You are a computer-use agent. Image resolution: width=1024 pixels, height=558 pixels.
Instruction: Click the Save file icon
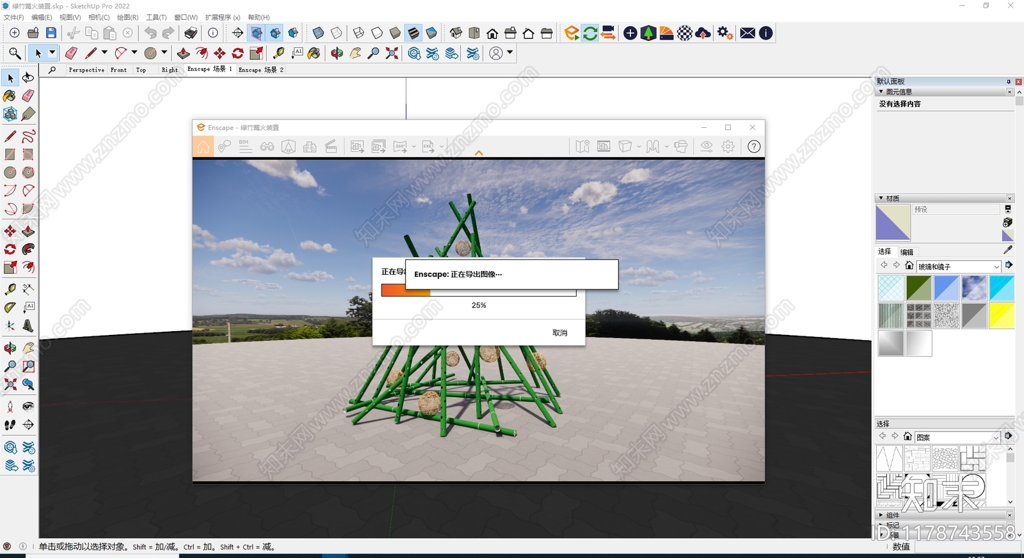(51, 33)
